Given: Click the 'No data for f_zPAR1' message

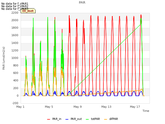Looking at the screenshot, I should 15,4.
